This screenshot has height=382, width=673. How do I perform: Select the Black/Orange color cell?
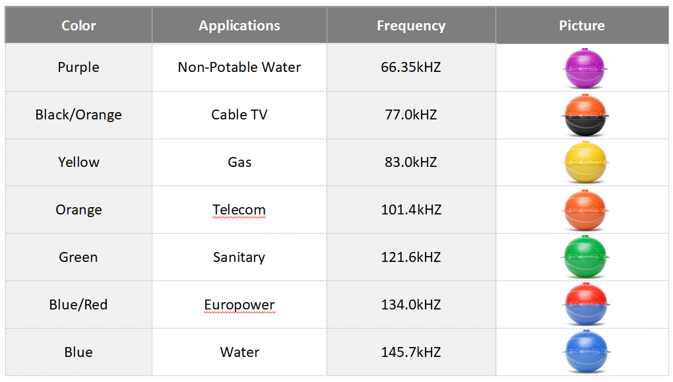(x=79, y=115)
